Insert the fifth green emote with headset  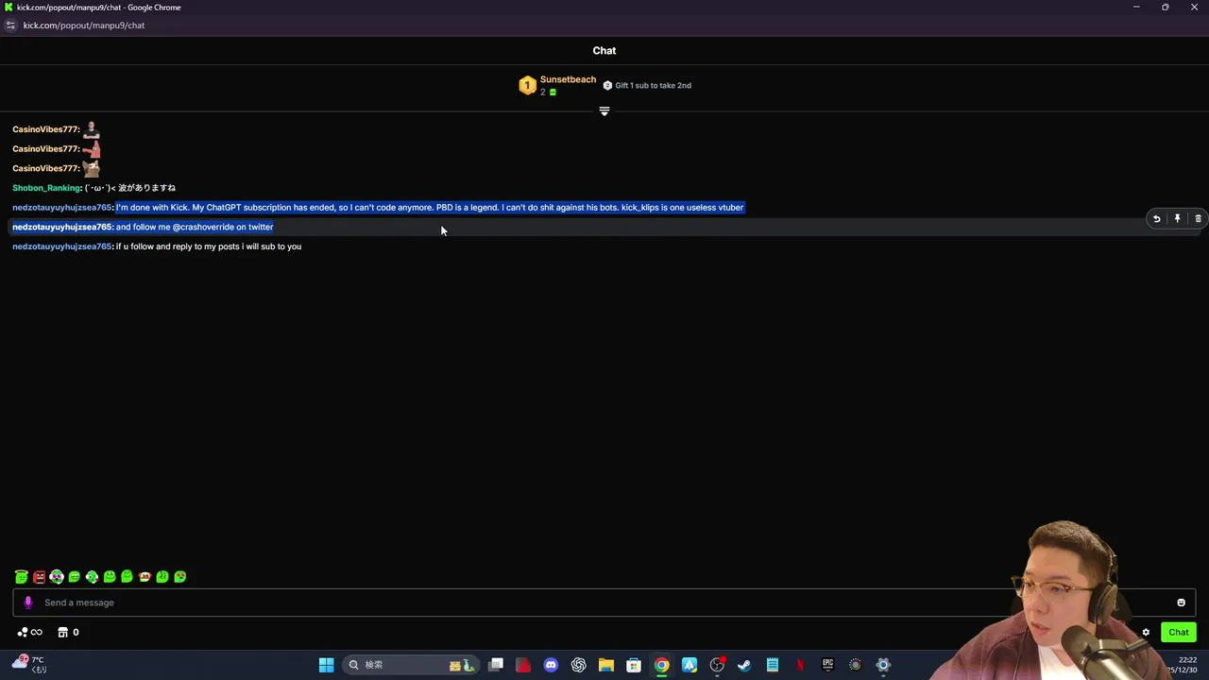tap(92, 576)
